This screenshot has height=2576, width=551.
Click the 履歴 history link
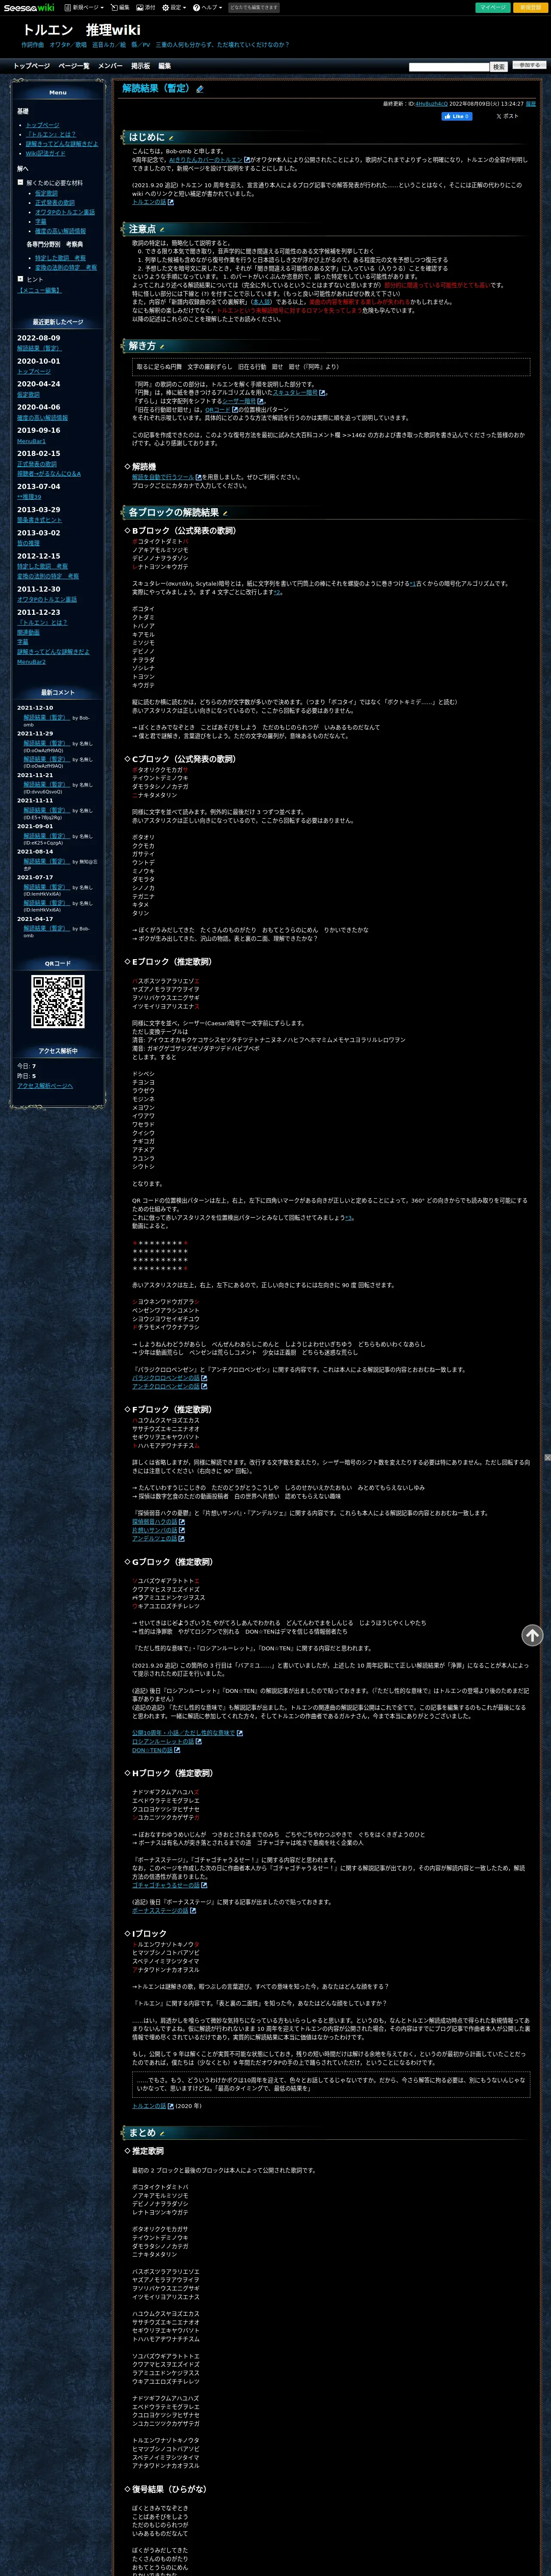531,104
